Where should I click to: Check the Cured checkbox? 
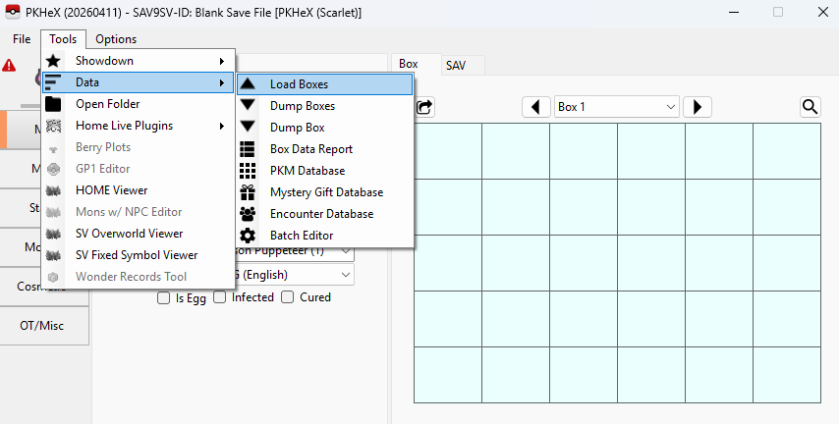point(288,297)
